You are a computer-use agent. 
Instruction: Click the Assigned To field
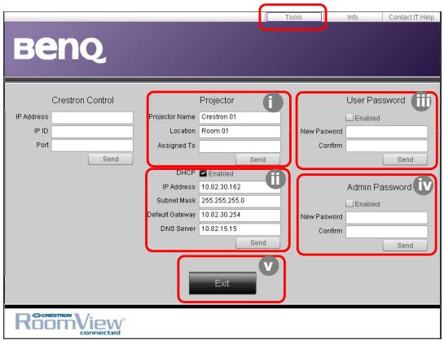pos(240,146)
